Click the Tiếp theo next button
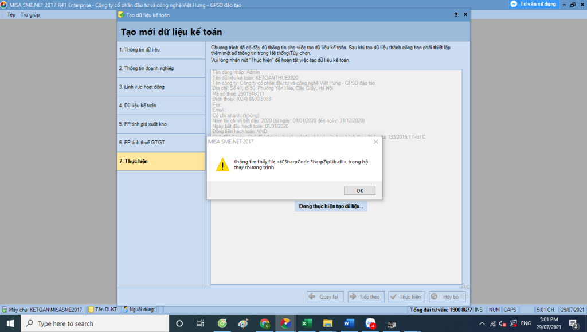Viewport: 587px width, 332px height. [366, 297]
